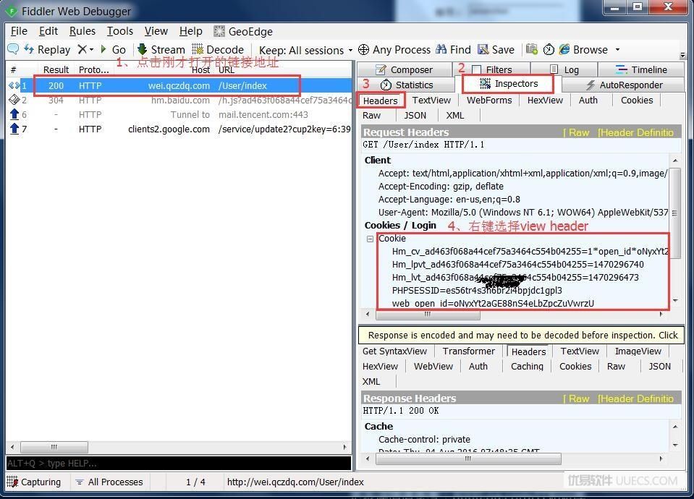Open the Composer tab
This screenshot has height=499, width=694.
point(404,69)
